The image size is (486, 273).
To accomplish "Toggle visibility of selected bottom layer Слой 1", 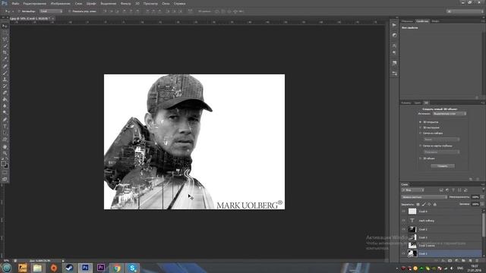I will tap(403, 253).
